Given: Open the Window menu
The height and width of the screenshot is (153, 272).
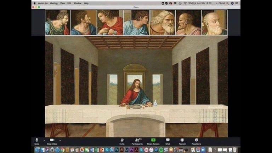Looking at the screenshot, I should tap(77, 3).
